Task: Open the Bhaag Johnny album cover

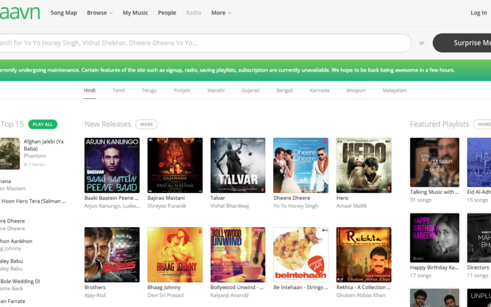Action: (175, 255)
